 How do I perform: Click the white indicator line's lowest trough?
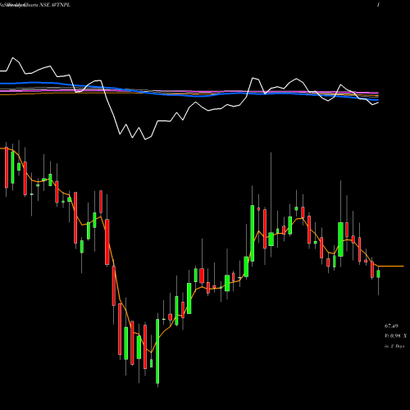145,139
